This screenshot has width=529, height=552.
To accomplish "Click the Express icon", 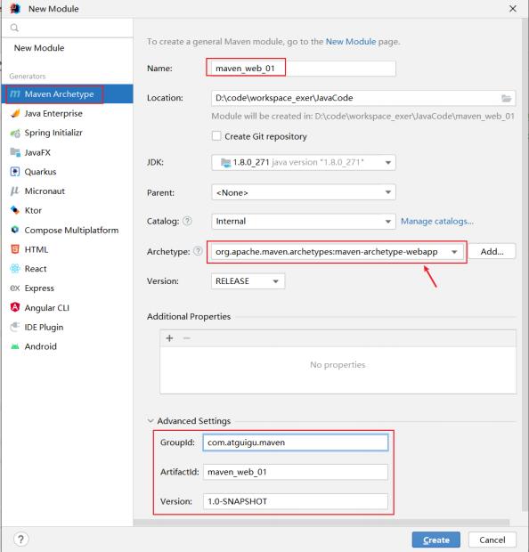I will [15, 288].
